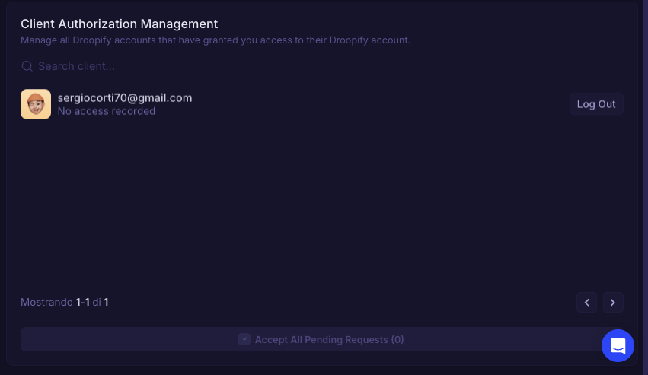Click the Client Authorization Management heading
This screenshot has height=375, width=648.
click(119, 24)
